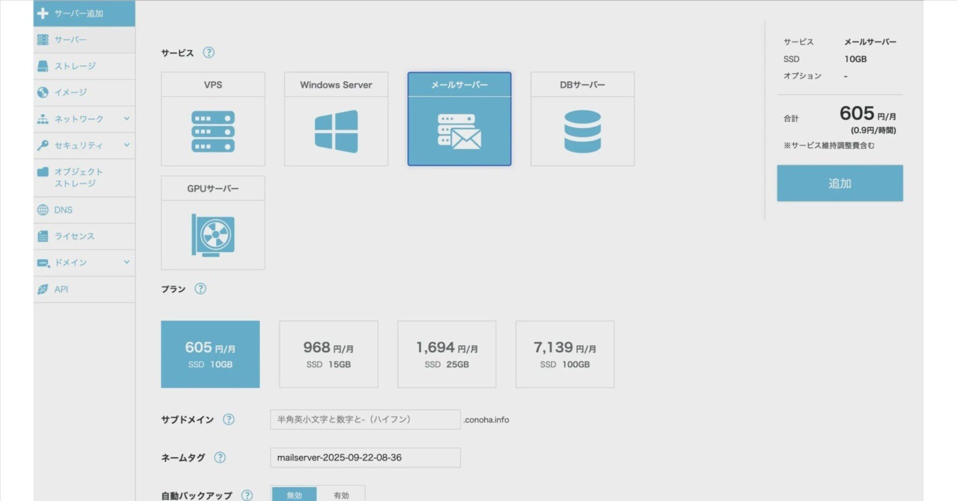The width and height of the screenshot is (957, 501).
Task: Open サーバー追加 in the sidebar
Action: click(84, 13)
